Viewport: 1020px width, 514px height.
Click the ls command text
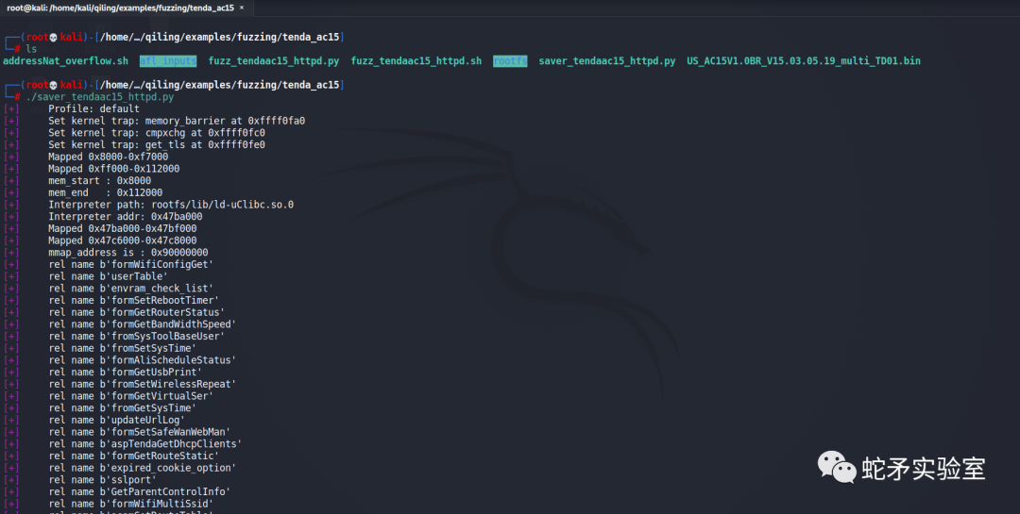pos(31,49)
